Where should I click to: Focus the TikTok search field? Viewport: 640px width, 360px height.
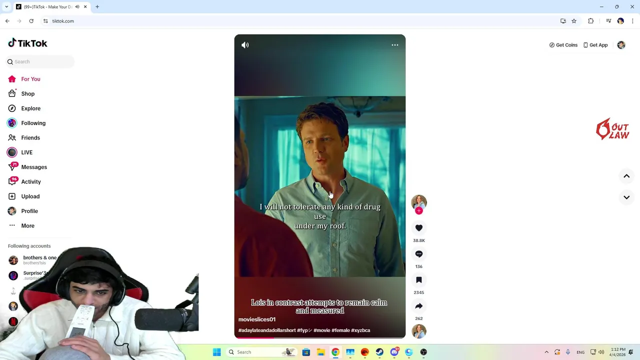[40, 61]
